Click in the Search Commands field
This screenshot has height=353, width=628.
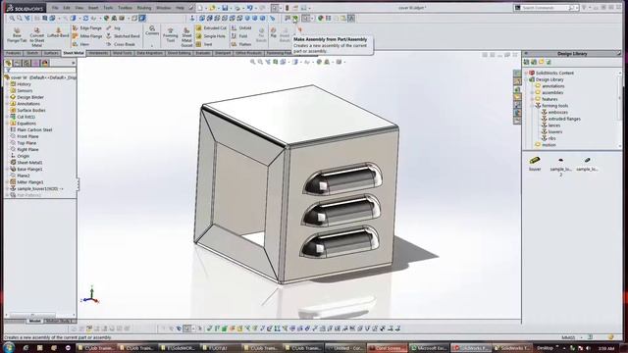(545, 8)
